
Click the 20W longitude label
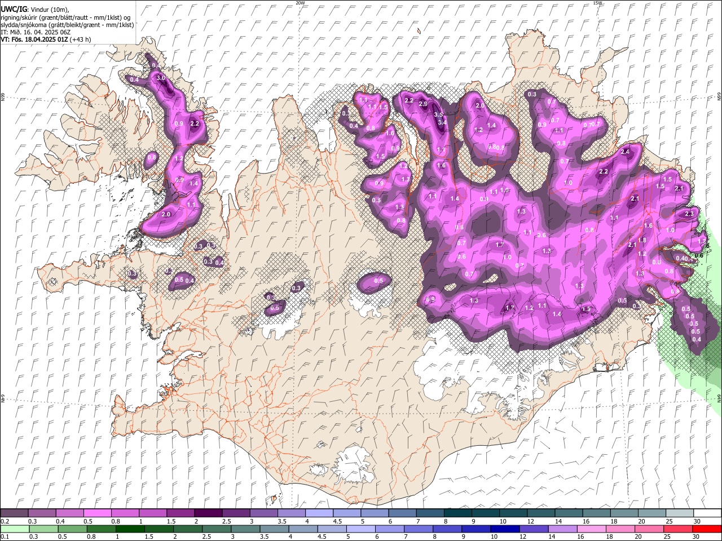(300, 3)
